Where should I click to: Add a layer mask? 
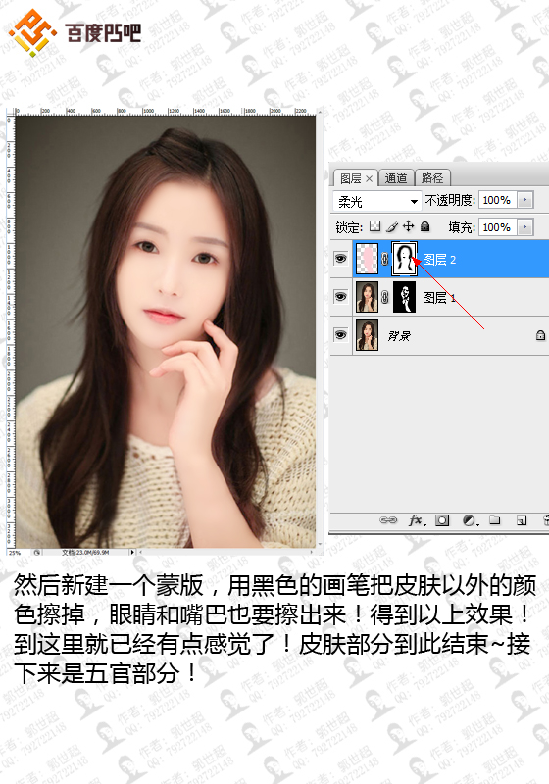[x=442, y=520]
